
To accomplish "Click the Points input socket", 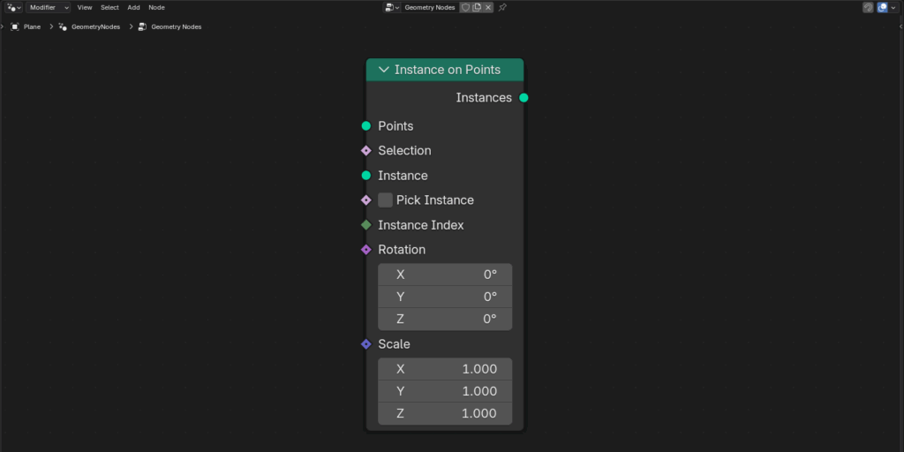I will click(366, 125).
